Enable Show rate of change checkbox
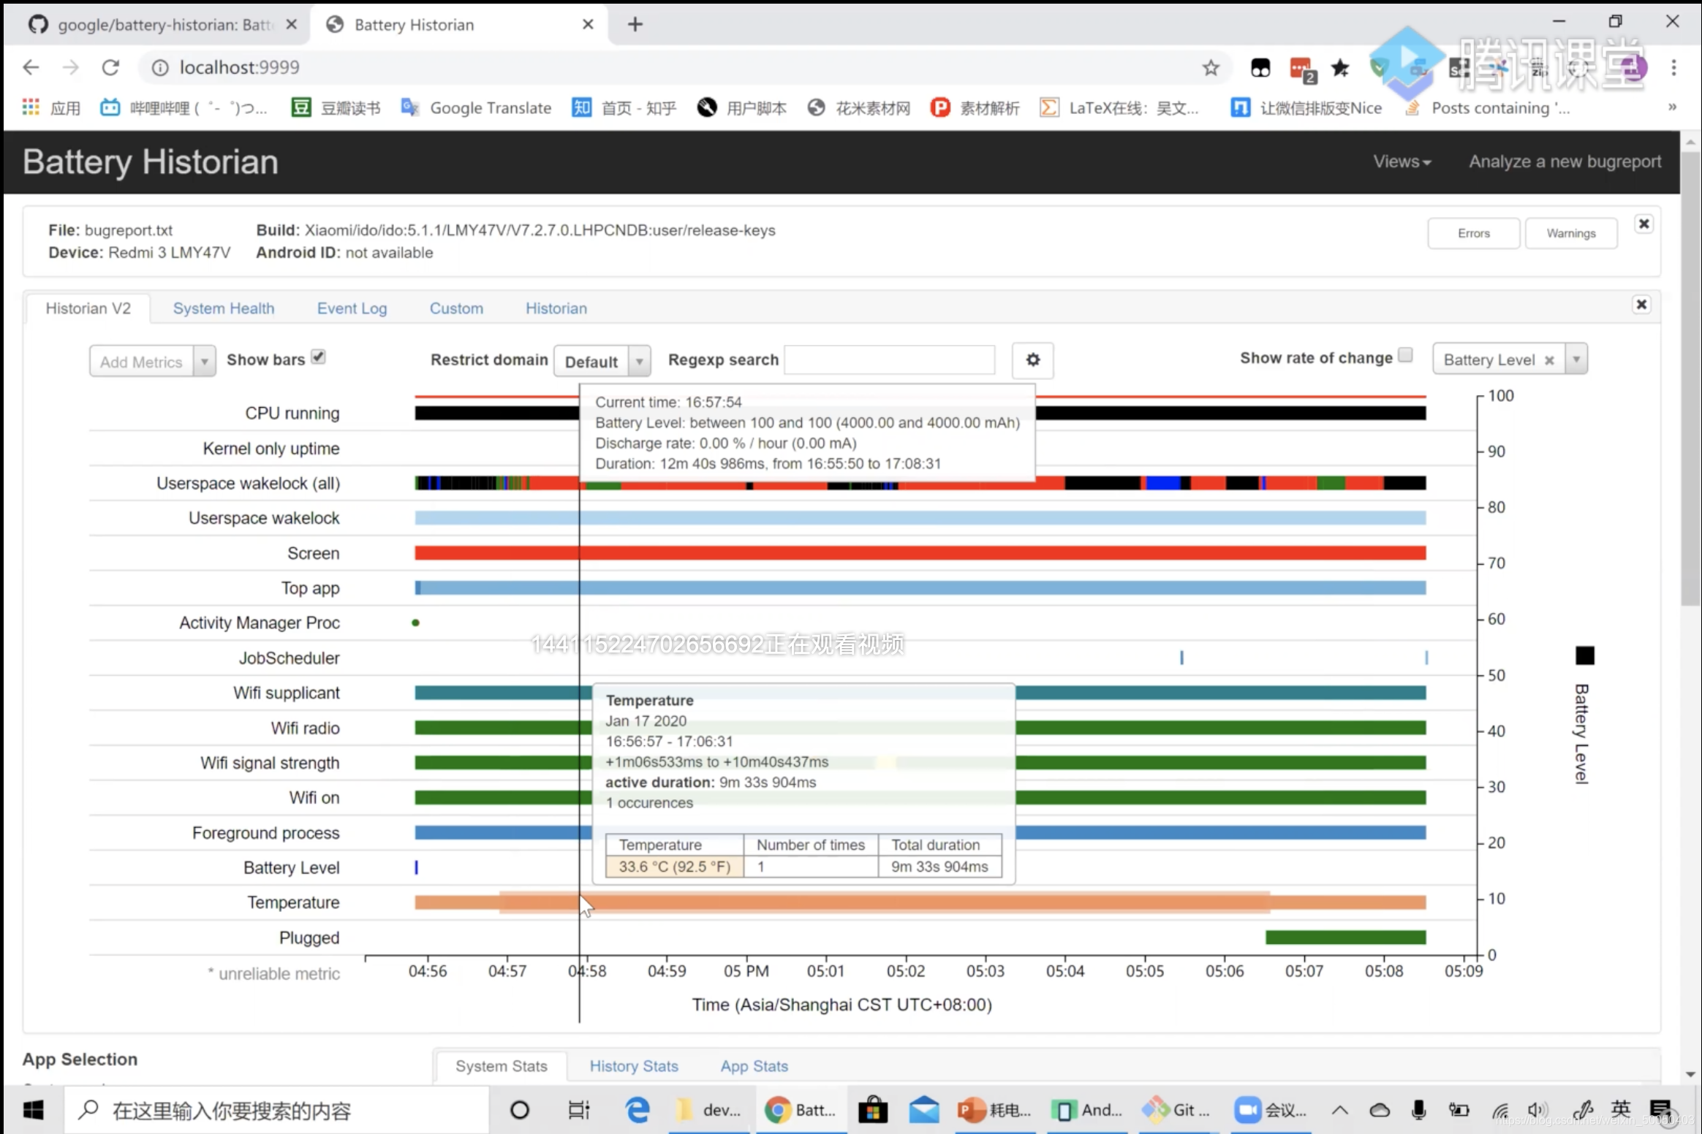Screen dimensions: 1702x1134 coord(1405,355)
